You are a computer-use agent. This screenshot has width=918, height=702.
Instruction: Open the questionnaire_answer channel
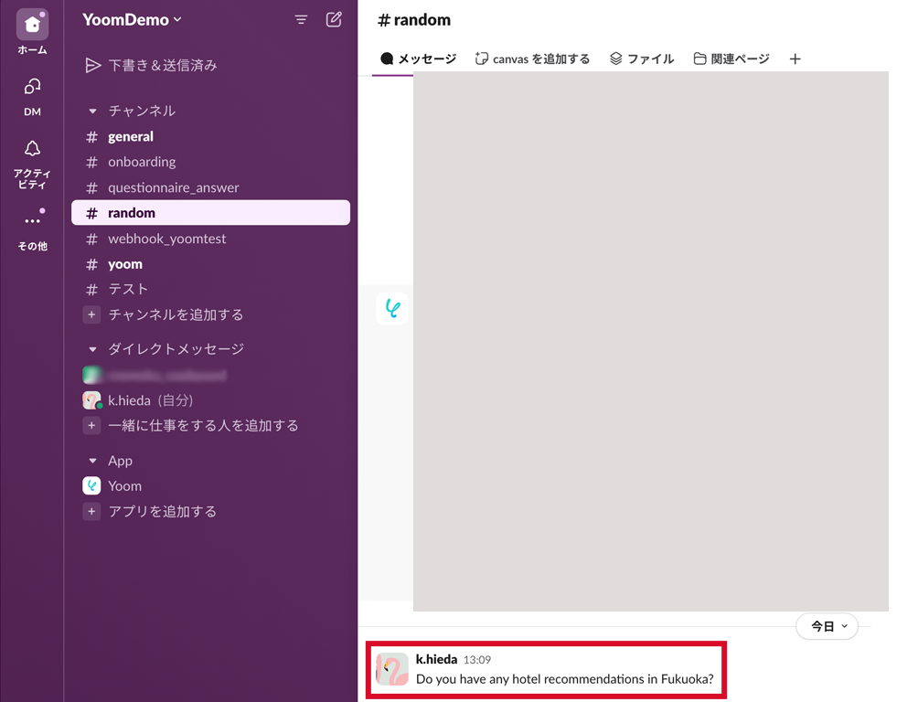point(211,187)
